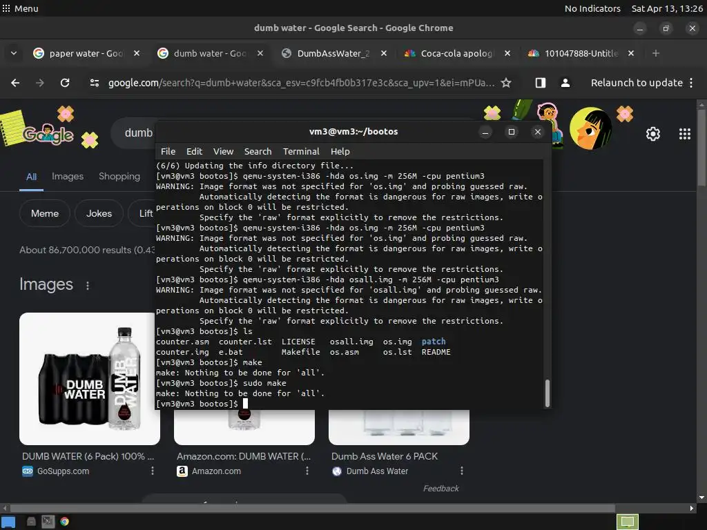Select the Shopping search tab
The height and width of the screenshot is (530, 707).
click(x=119, y=176)
